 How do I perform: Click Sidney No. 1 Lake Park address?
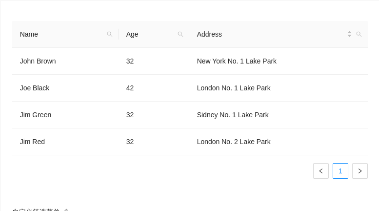233,115
